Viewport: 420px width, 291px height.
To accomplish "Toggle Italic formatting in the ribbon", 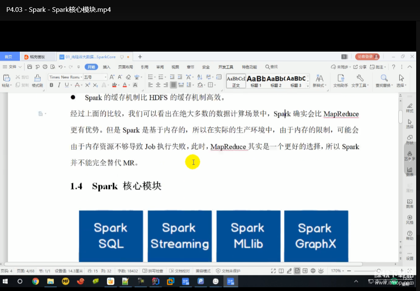I will click(x=59, y=85).
